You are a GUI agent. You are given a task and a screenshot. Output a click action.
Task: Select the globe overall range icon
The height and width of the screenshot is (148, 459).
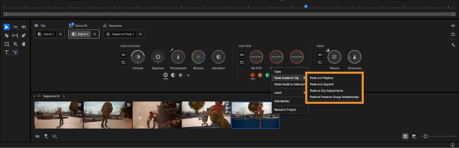pos(166,75)
